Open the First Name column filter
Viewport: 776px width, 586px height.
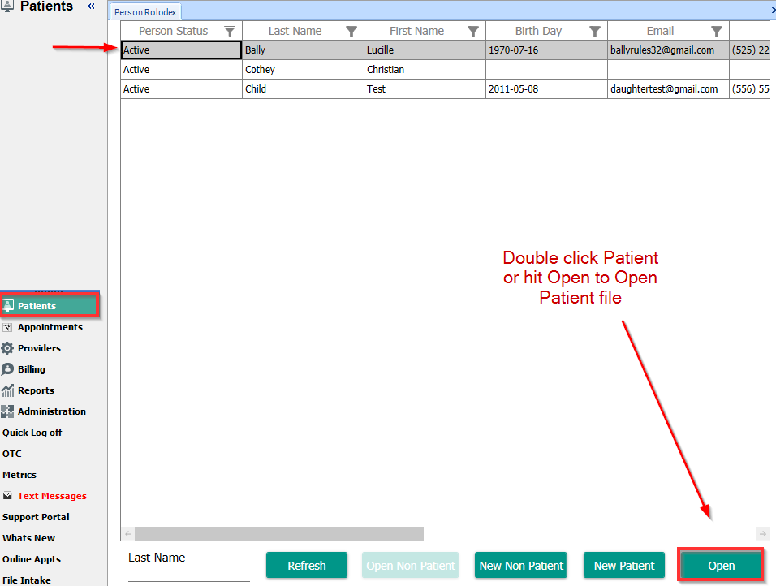coord(473,31)
